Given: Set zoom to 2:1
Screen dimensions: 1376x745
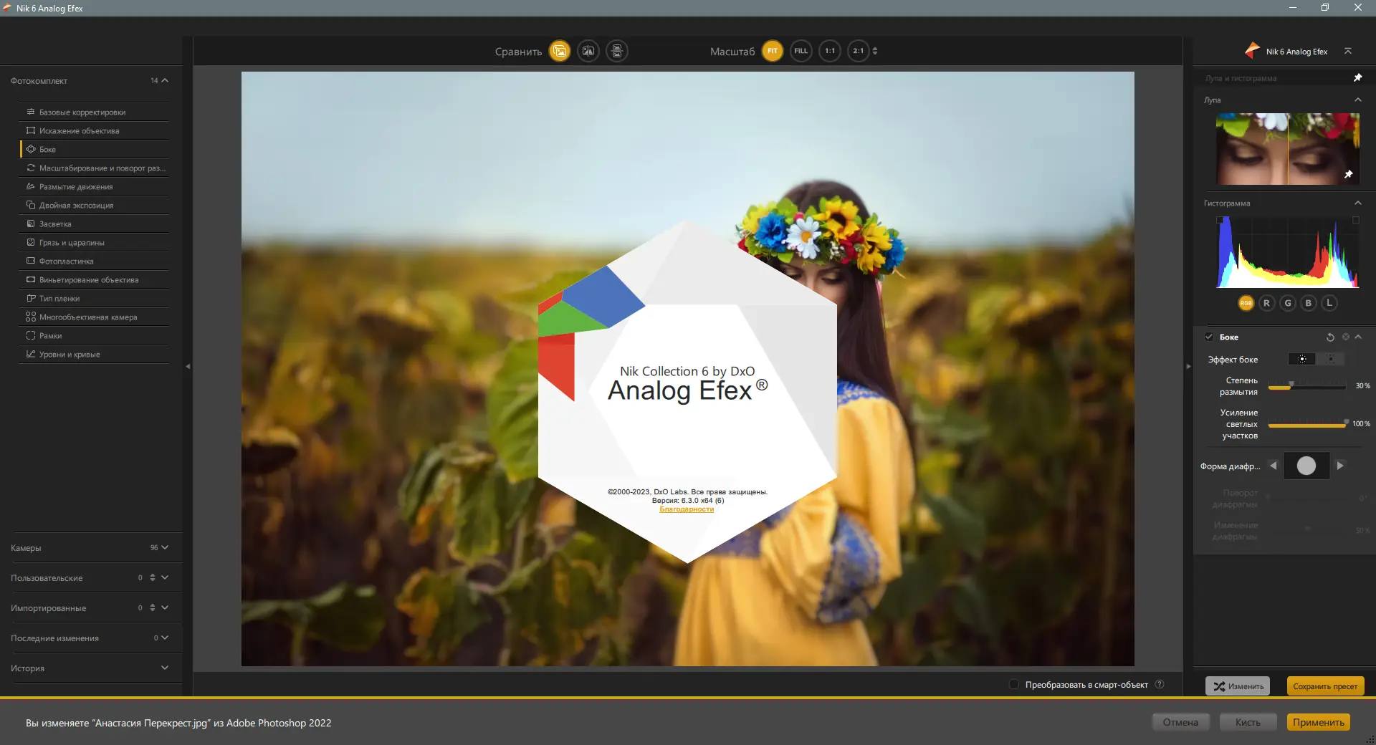Looking at the screenshot, I should pos(859,51).
